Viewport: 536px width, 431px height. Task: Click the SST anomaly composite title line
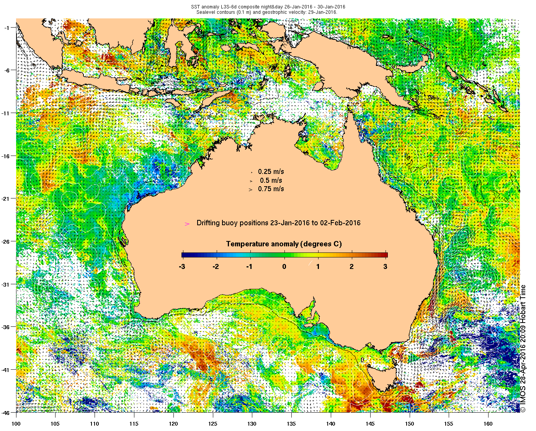[268, 7]
